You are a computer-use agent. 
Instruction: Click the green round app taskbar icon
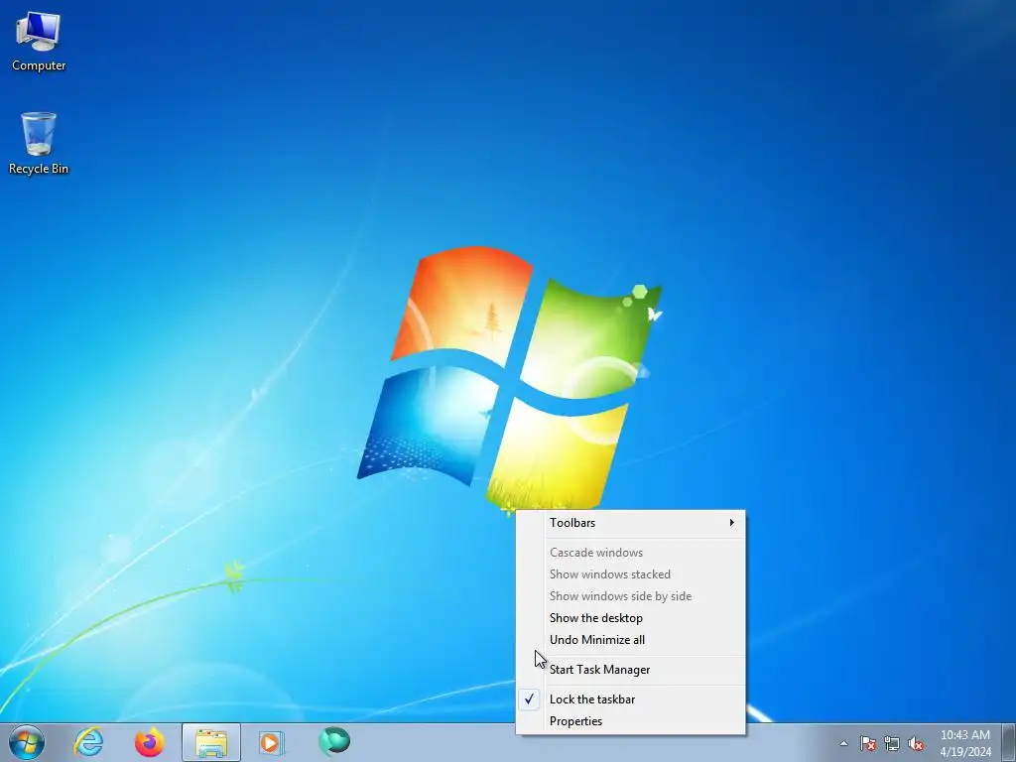[334, 742]
